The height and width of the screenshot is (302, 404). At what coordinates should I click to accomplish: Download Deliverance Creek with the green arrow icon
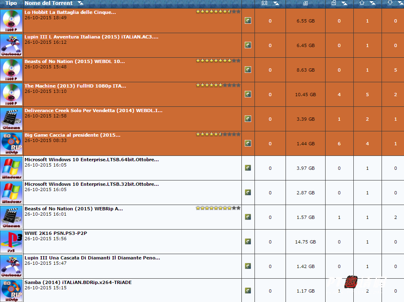tap(248, 119)
